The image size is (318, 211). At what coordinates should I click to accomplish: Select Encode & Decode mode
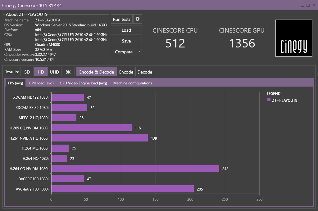coord(97,72)
